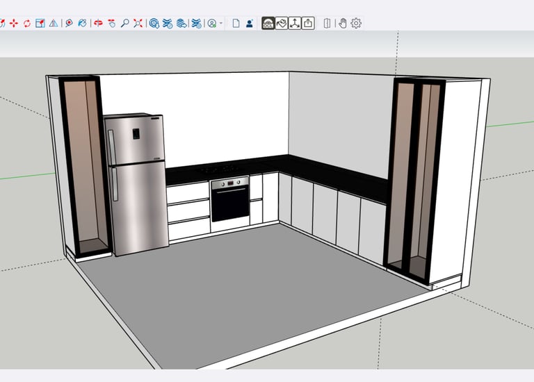This screenshot has height=382, width=534.
Task: Click the OpenCutList OCL button
Action: click(x=268, y=23)
